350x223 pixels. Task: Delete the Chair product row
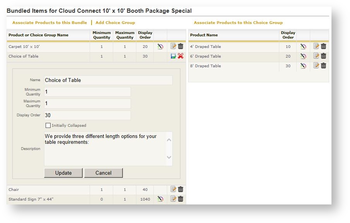(180, 189)
